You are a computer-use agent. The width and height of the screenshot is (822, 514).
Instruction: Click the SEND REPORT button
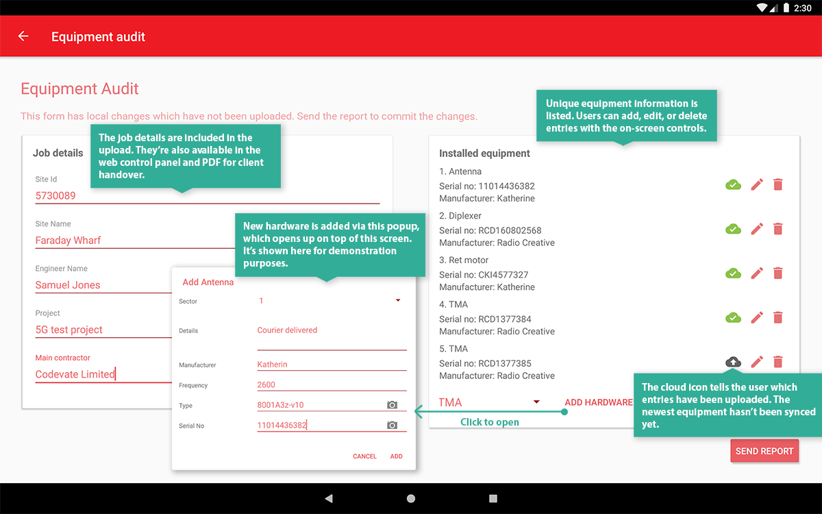[764, 451]
